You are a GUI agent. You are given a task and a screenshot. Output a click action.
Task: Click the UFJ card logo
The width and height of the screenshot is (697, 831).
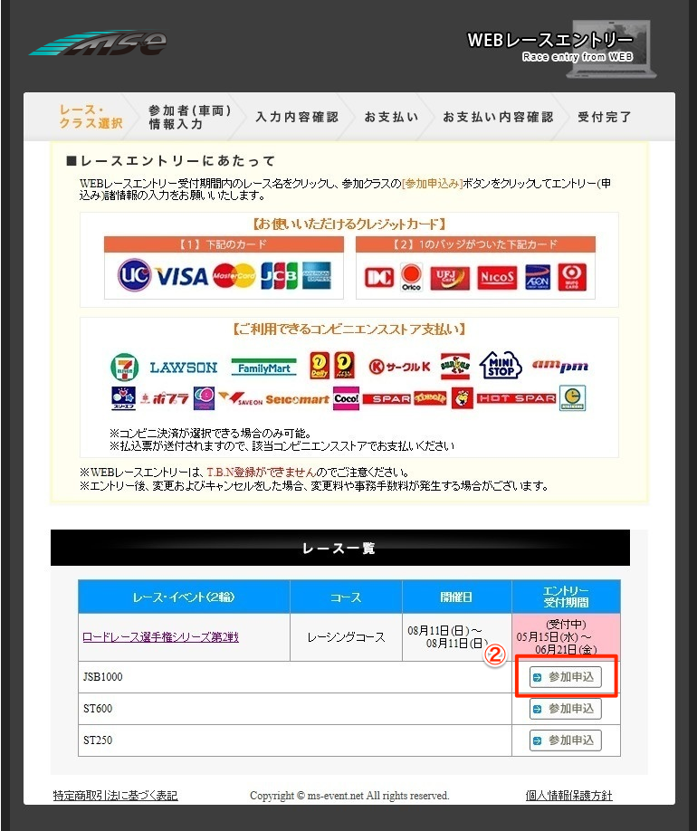pyautogui.click(x=450, y=277)
